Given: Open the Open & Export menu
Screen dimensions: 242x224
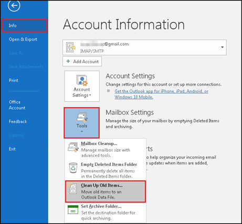Looking at the screenshot, I should click(23, 40).
